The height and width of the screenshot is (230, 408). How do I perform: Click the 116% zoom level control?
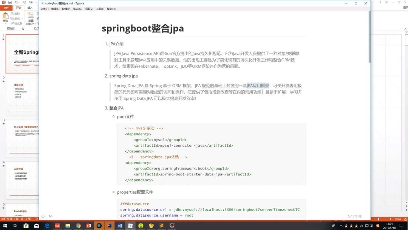pyautogui.click(x=399, y=218)
